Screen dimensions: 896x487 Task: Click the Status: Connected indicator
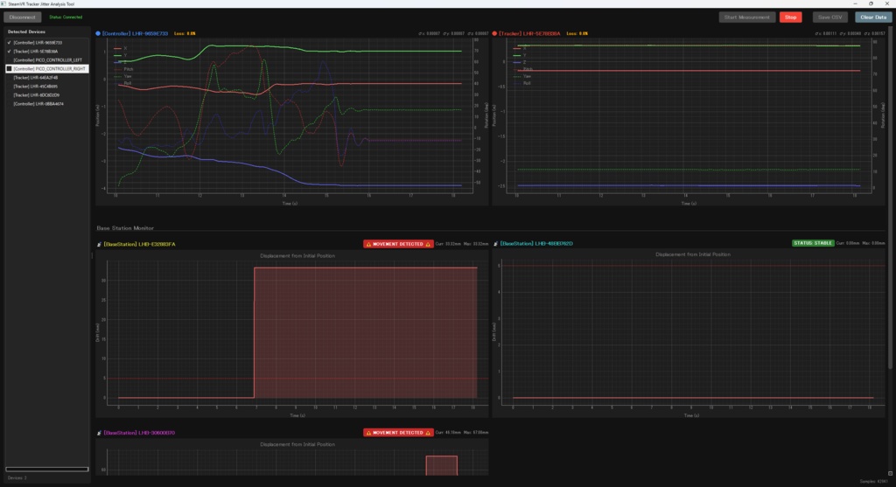66,17
